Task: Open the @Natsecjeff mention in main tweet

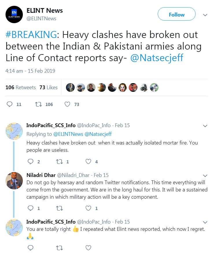Action: pyautogui.click(x=157, y=58)
